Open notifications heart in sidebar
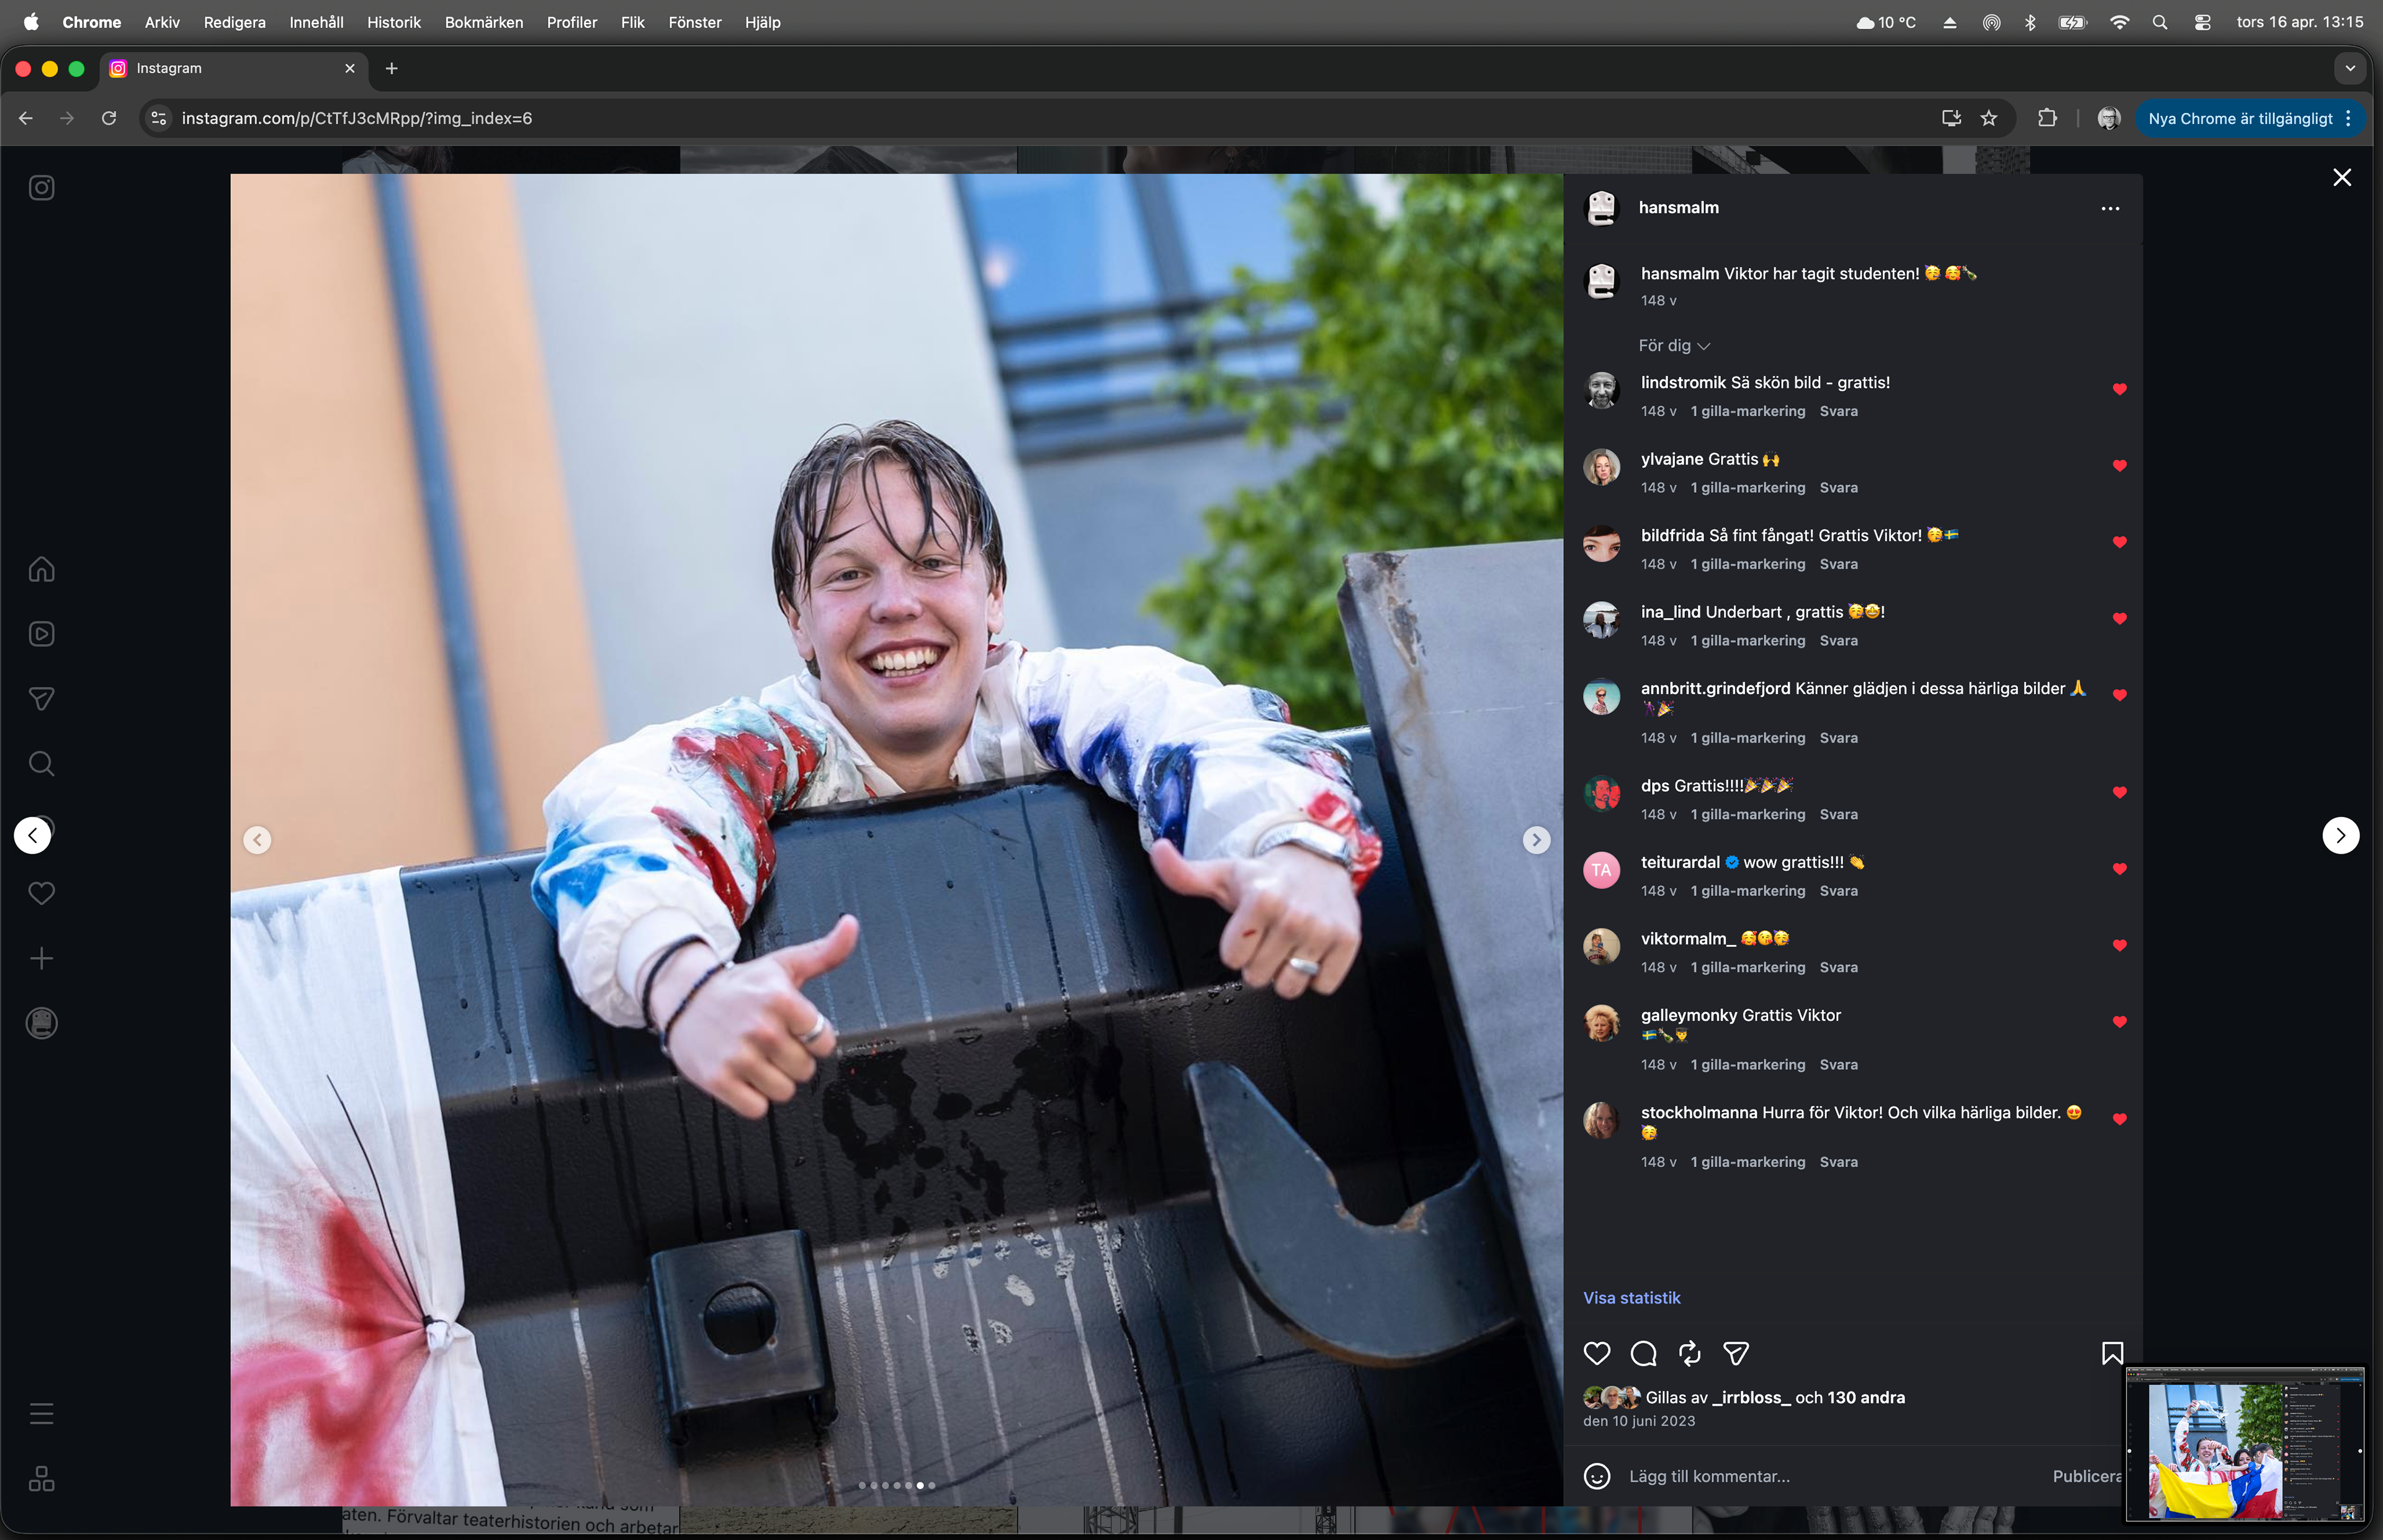Screen dimensions: 2383x1540 click(41, 893)
